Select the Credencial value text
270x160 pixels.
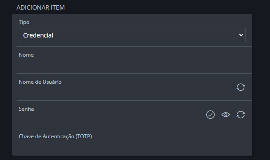click(x=38, y=35)
